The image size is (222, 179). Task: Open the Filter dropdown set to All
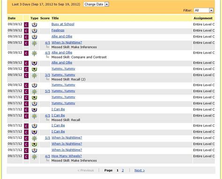pos(204,10)
